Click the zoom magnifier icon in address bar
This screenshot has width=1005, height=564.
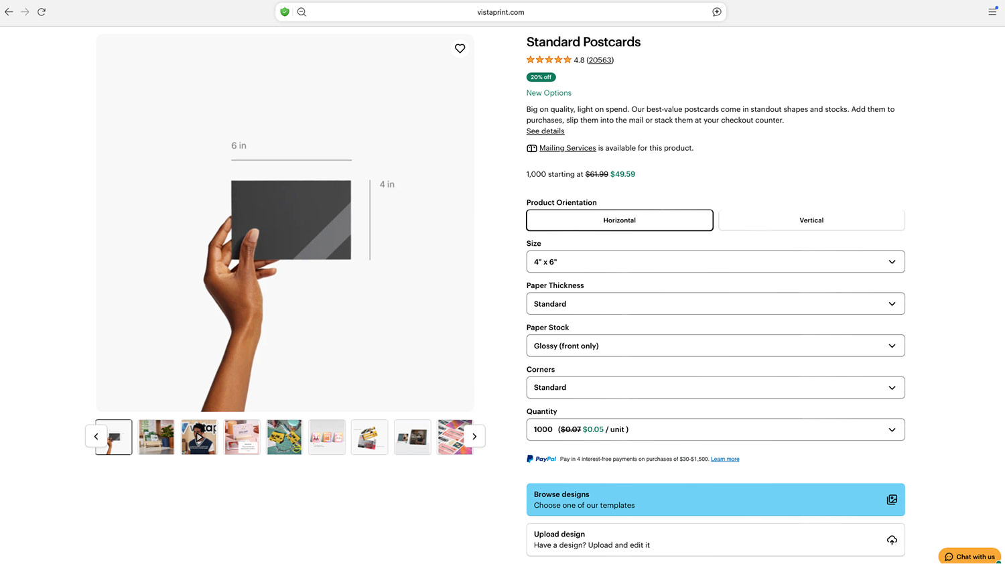pyautogui.click(x=301, y=12)
